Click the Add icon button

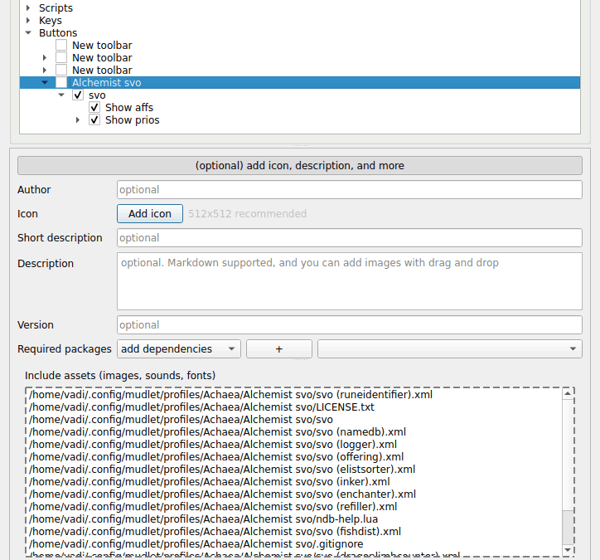point(150,213)
